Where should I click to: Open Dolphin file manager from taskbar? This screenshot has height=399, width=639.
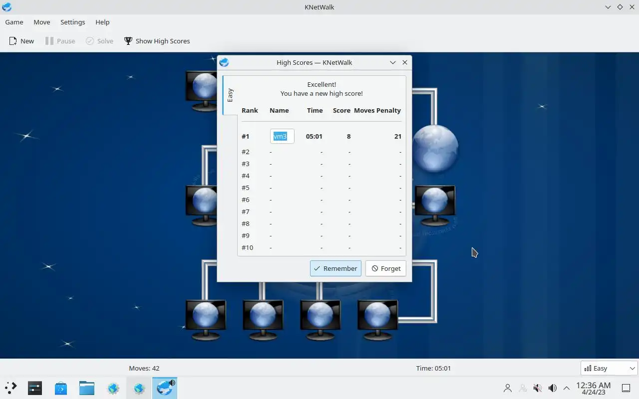(x=87, y=388)
